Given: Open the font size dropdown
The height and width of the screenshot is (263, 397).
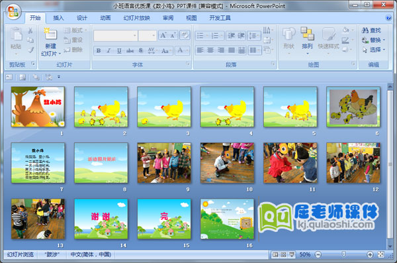Looking at the screenshot, I should tap(154, 36).
